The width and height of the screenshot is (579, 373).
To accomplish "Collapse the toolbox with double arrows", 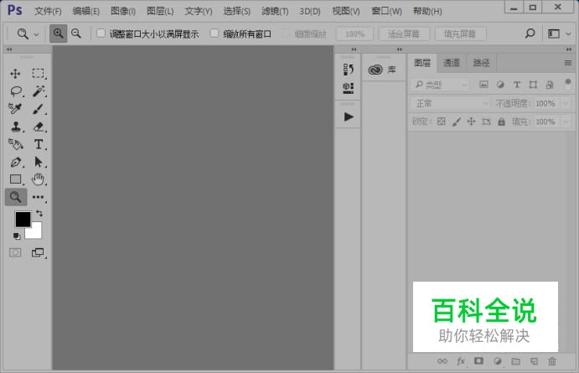I will point(9,49).
